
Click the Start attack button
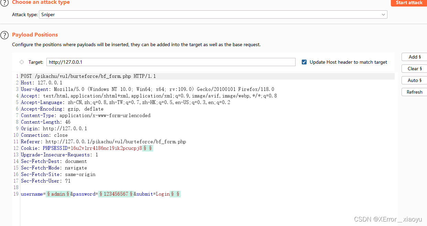[x=409, y=3]
